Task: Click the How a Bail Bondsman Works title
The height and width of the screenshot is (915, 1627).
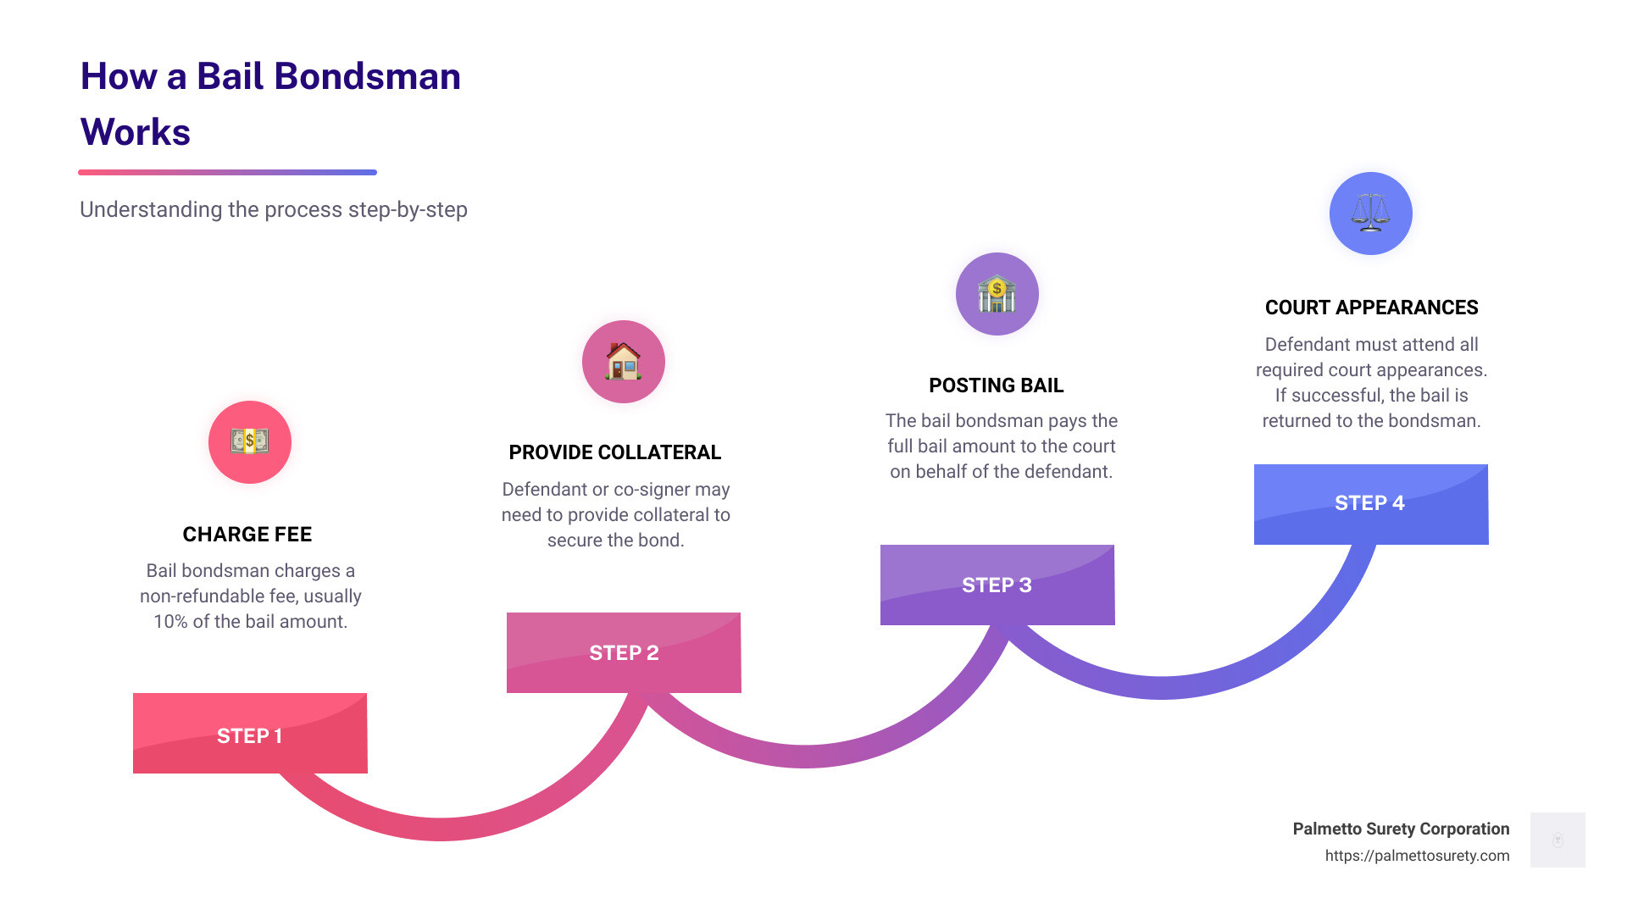Action: pos(270,103)
